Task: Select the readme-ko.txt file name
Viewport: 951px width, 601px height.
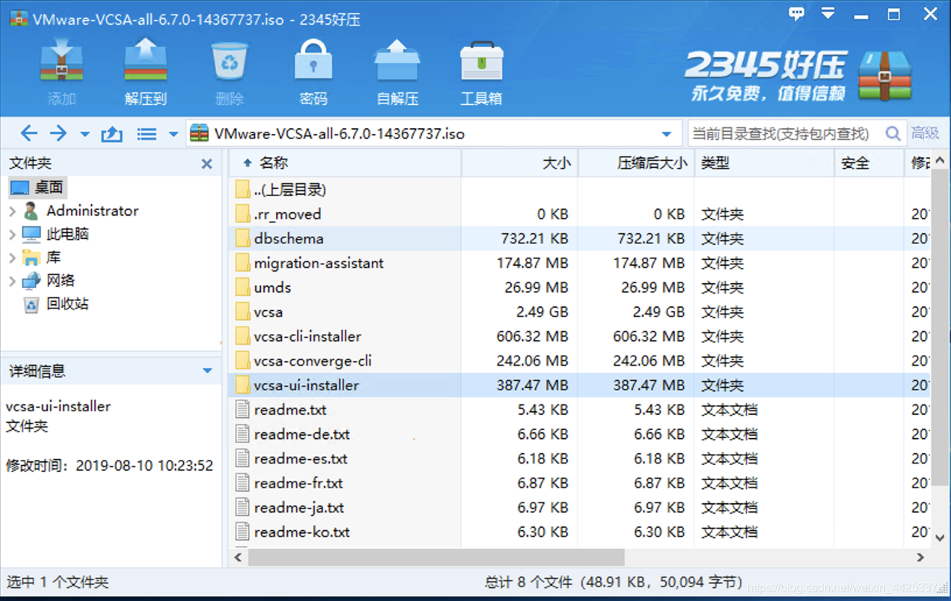Action: coord(302,532)
